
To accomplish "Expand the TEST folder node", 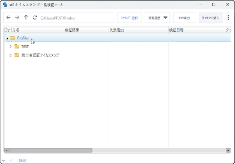I will coord(11,46).
